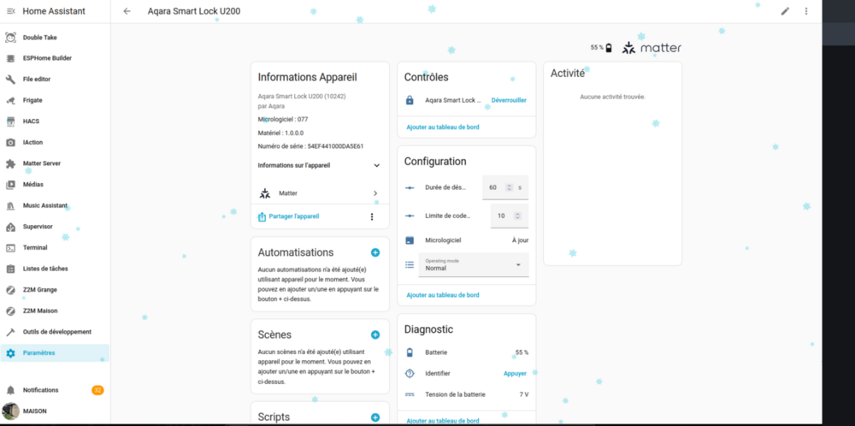Click the Batterie 55 % diagnostic row
855x426 pixels.
coord(467,352)
